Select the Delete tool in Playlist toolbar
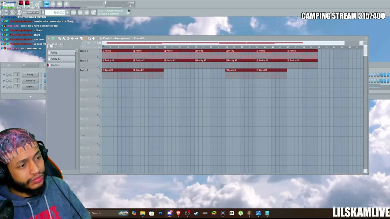This screenshot has height=219, width=390. click(x=68, y=38)
